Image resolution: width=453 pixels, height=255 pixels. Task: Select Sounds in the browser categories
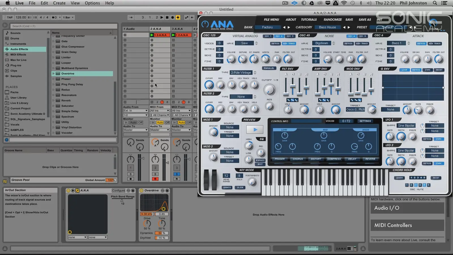(15, 33)
